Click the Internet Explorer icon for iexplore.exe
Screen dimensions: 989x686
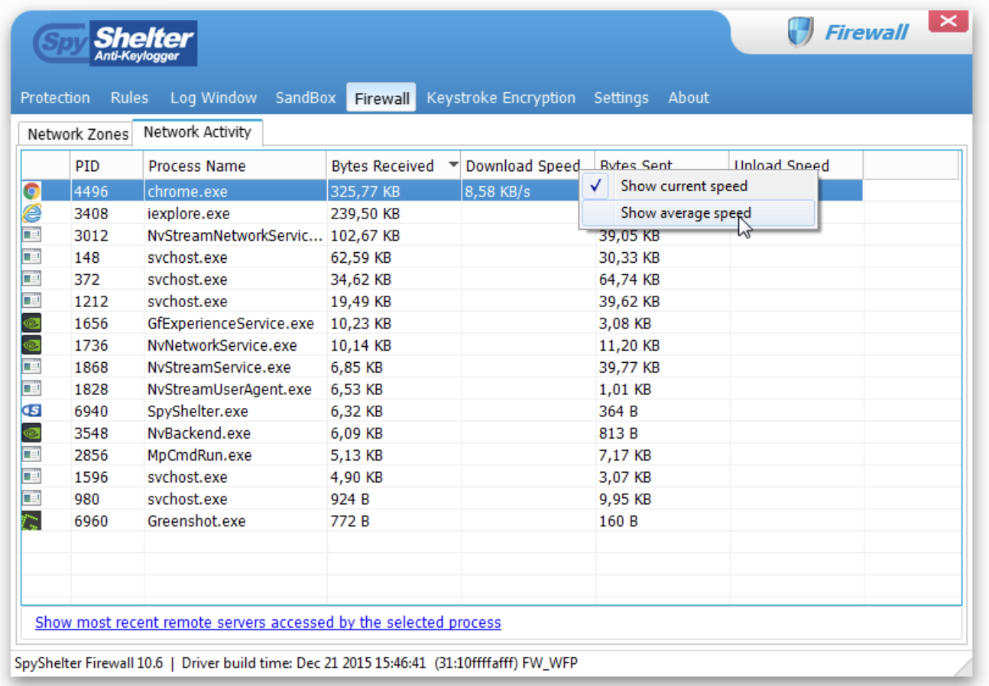[31, 213]
